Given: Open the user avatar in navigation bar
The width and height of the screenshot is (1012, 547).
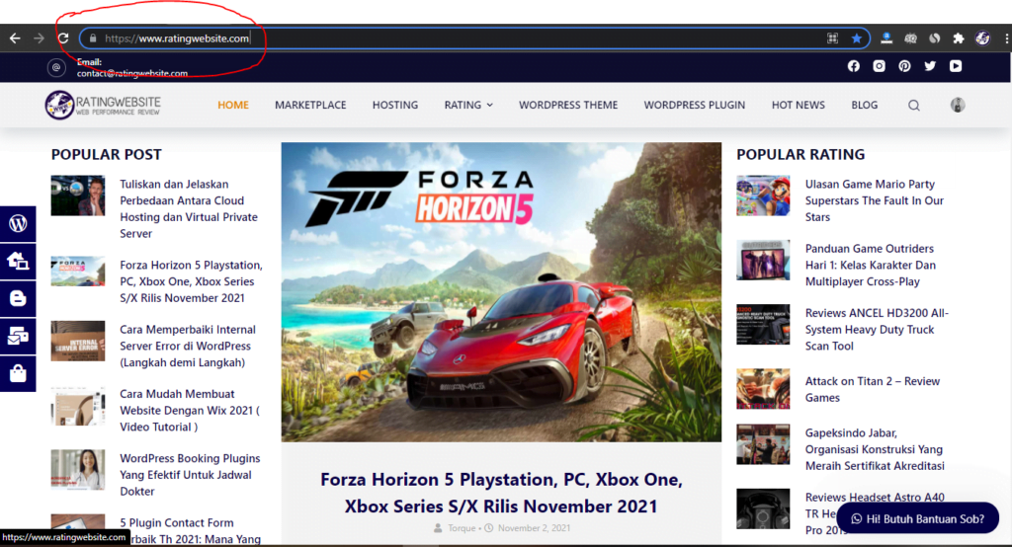Looking at the screenshot, I should tap(958, 106).
